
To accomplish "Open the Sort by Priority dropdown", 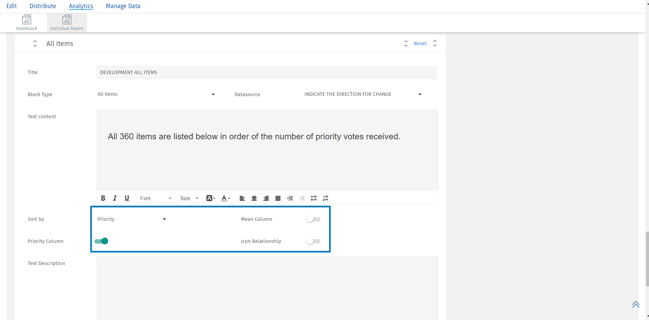I will point(131,219).
